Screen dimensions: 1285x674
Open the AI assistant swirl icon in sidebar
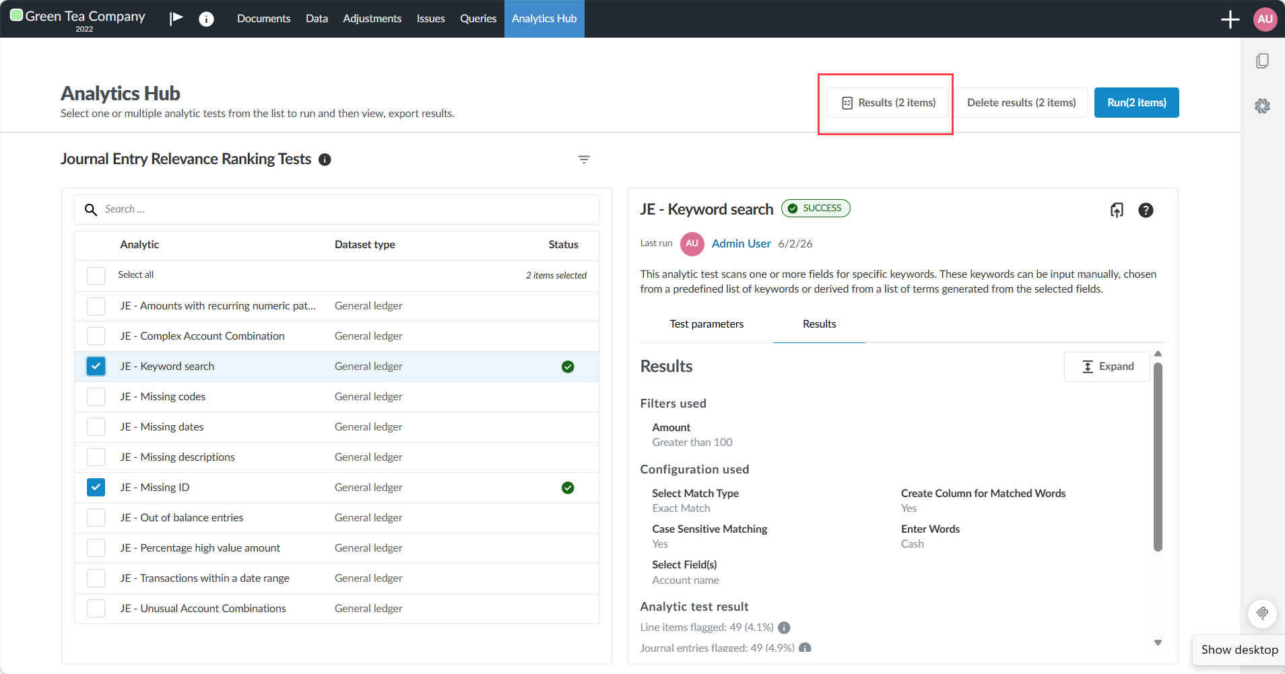coord(1262,106)
